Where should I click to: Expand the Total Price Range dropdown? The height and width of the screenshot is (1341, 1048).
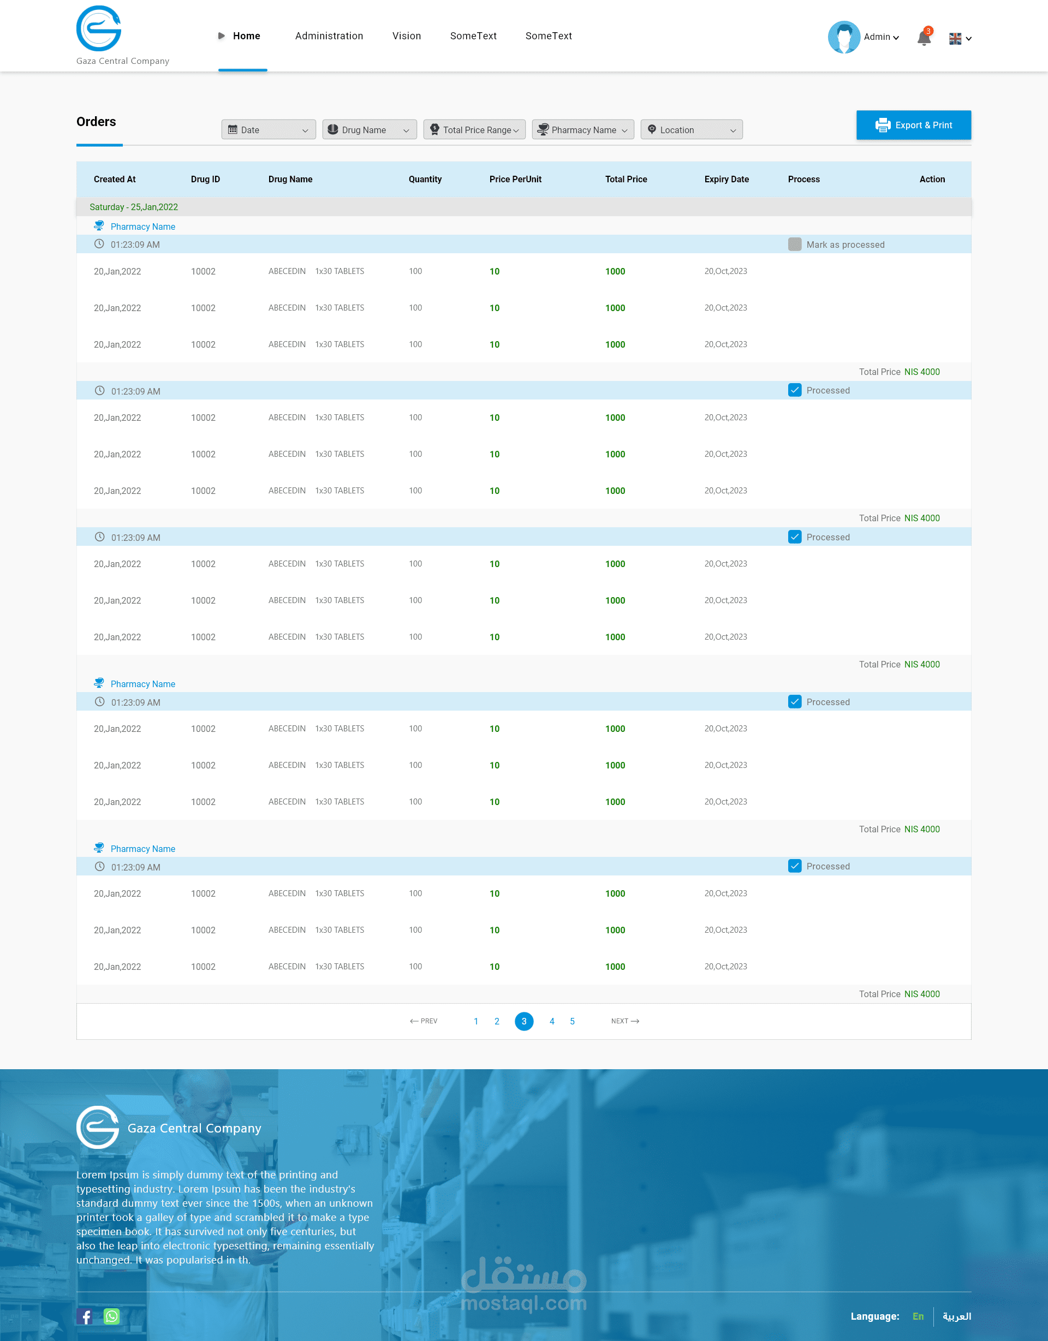[x=474, y=129]
